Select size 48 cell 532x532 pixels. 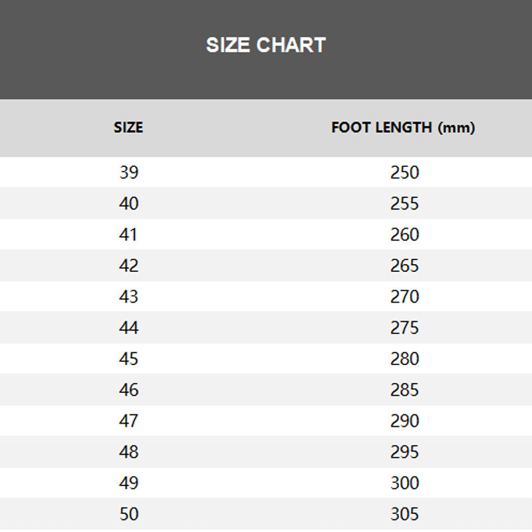(x=128, y=452)
